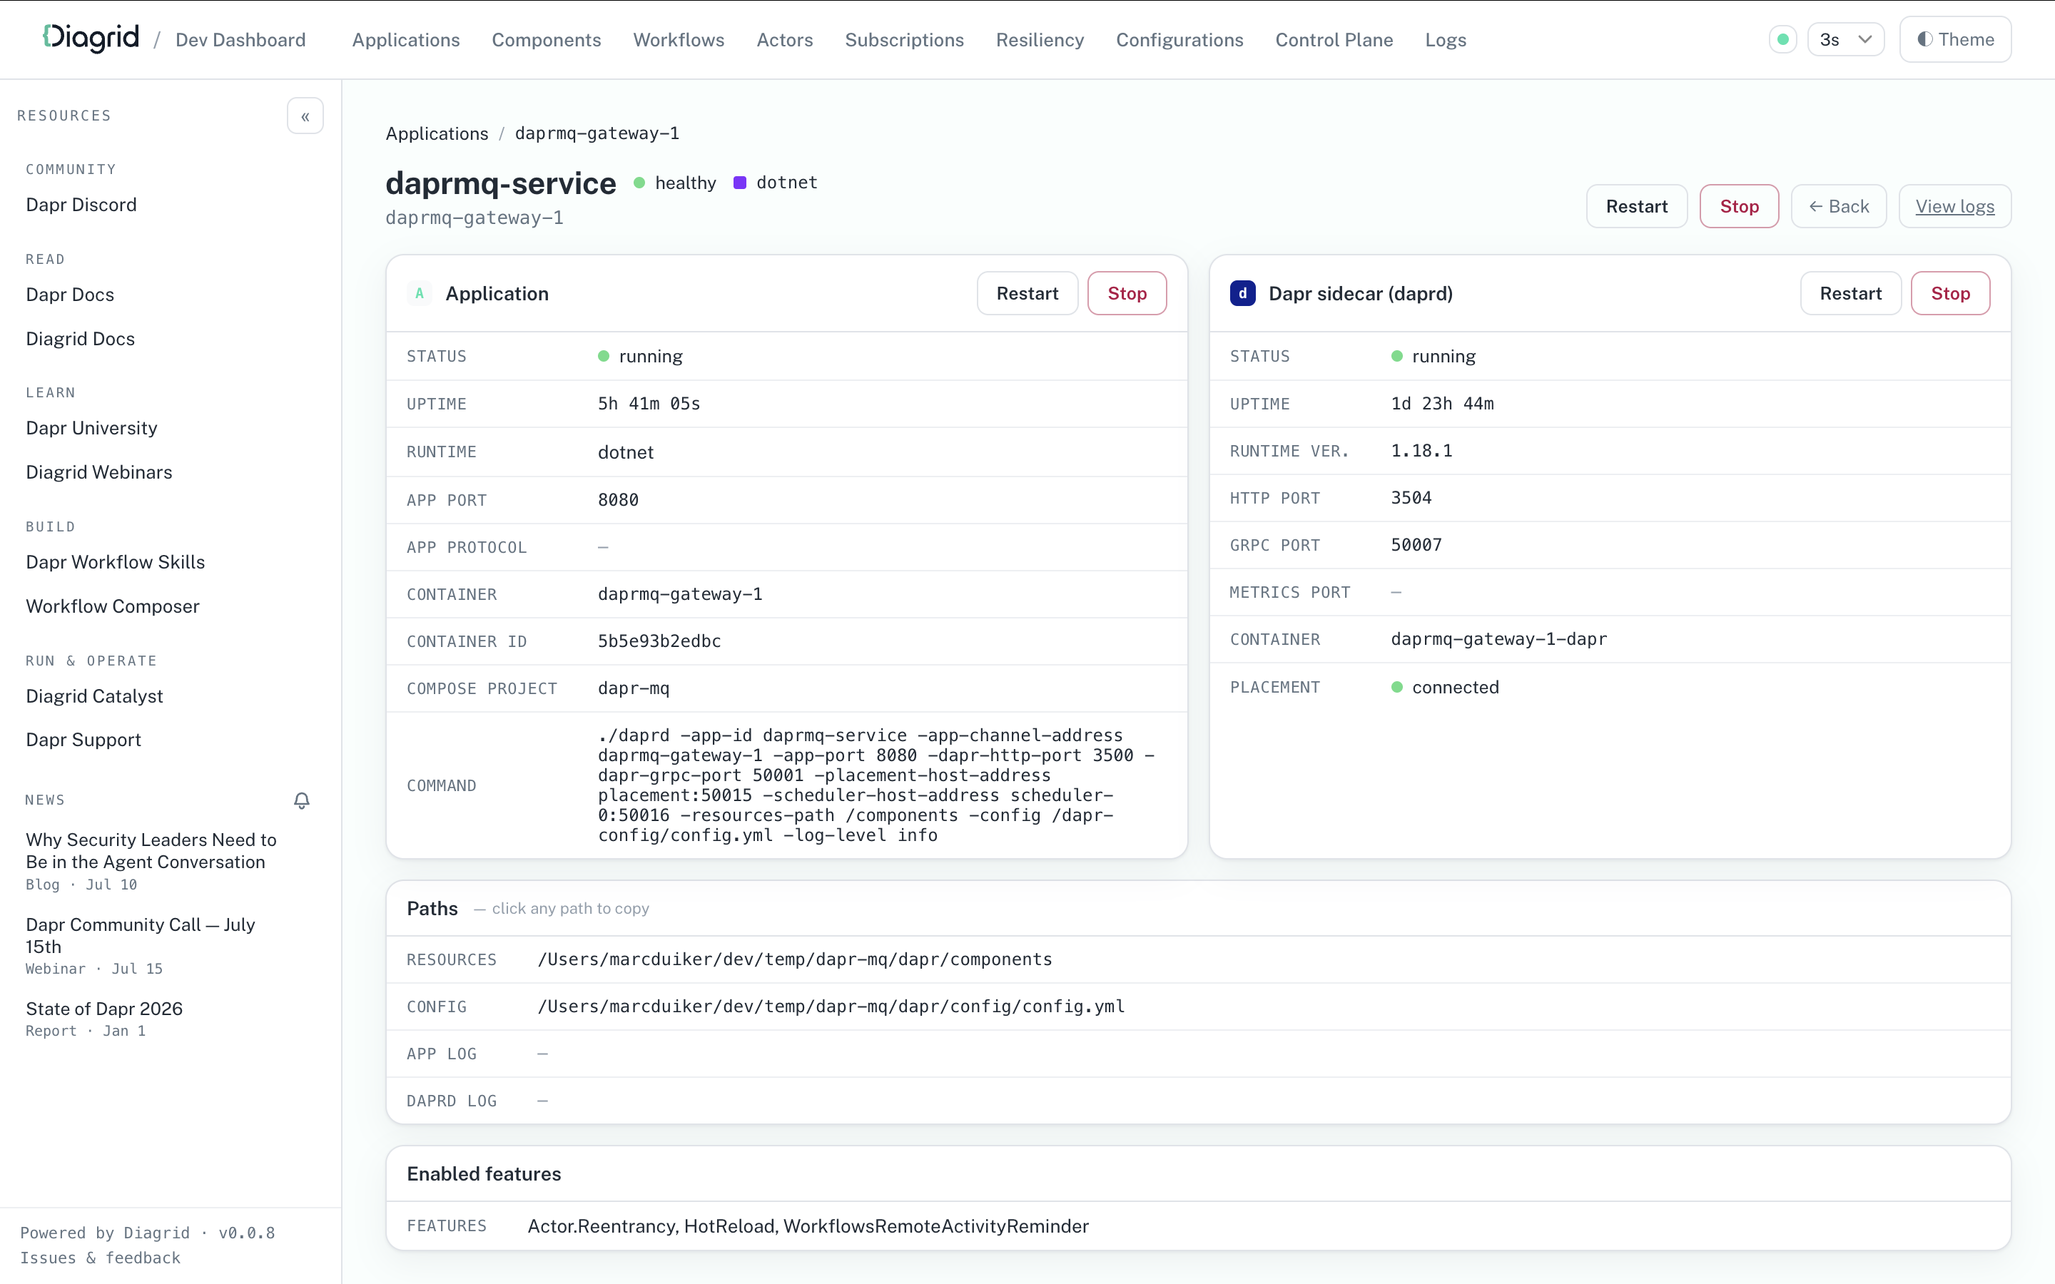Click the daprd command text
This screenshot has width=2055, height=1284.
(x=876, y=785)
